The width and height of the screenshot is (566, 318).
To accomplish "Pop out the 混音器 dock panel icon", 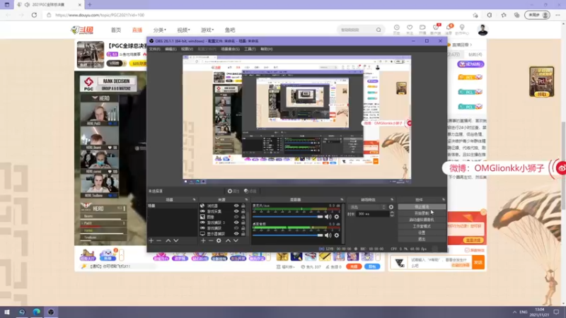I will (x=342, y=199).
